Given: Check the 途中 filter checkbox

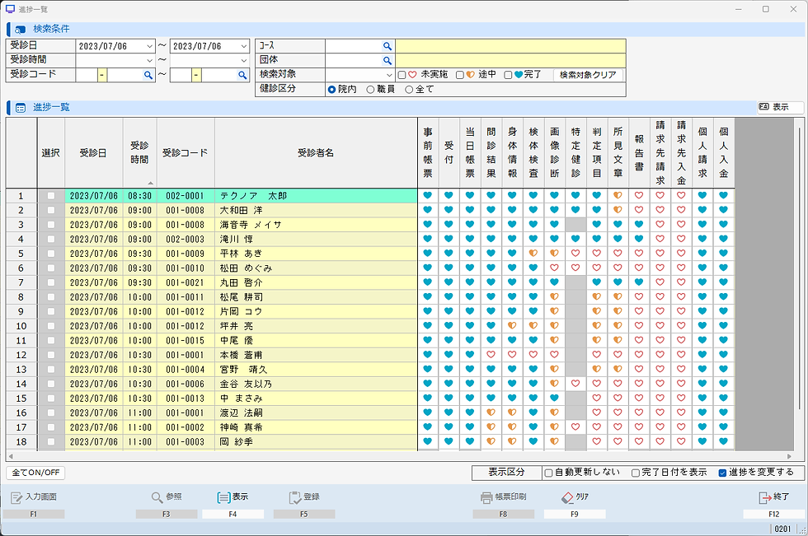Looking at the screenshot, I should click(x=460, y=75).
